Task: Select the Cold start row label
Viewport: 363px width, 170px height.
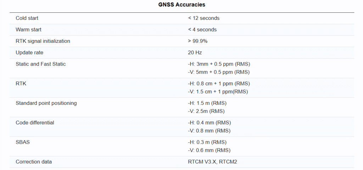Action: (27, 18)
